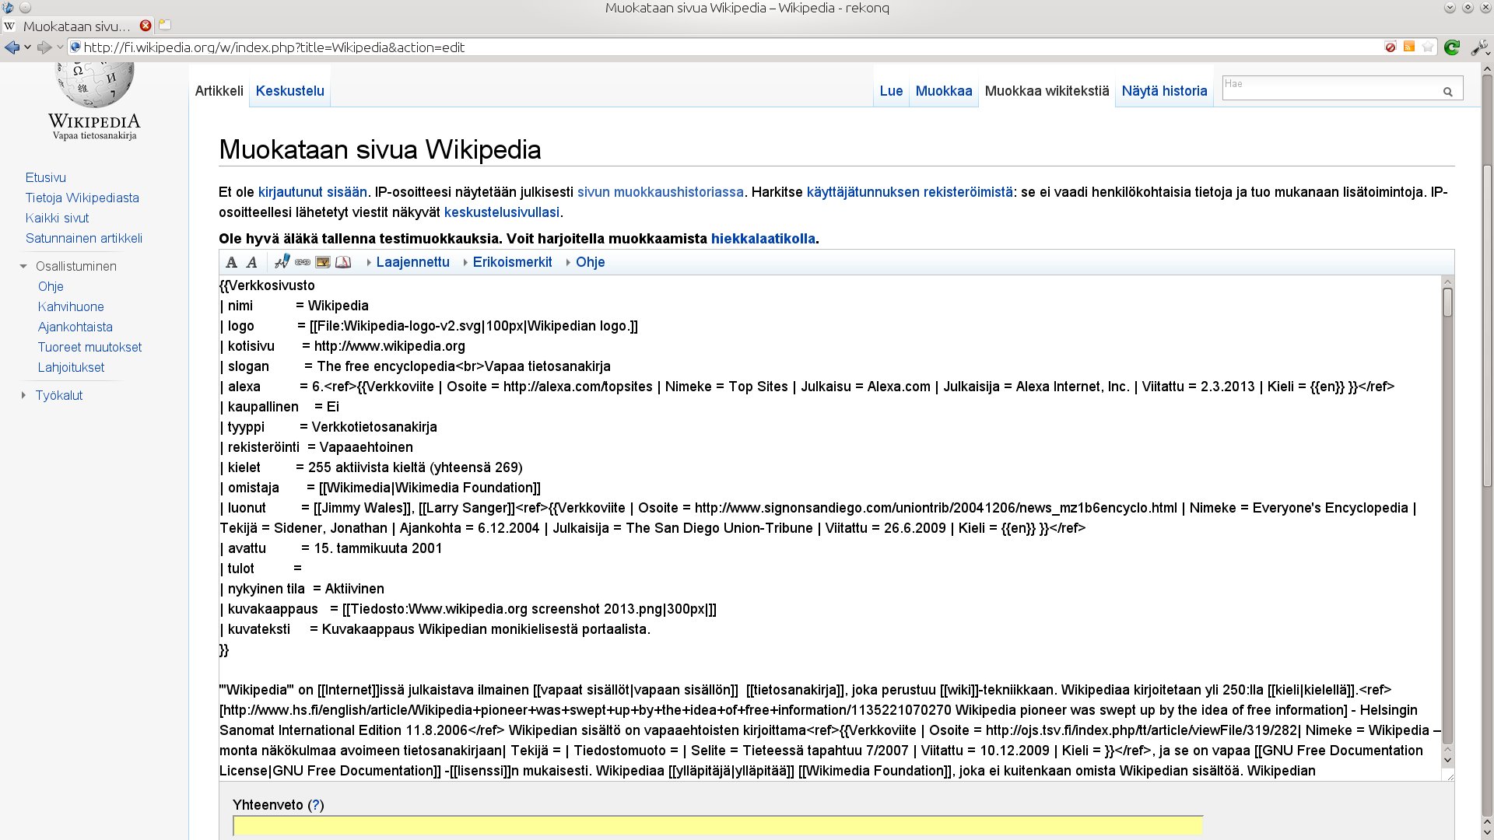This screenshot has width=1494, height=840.
Task: Insert a link with the chain icon
Action: 303,262
